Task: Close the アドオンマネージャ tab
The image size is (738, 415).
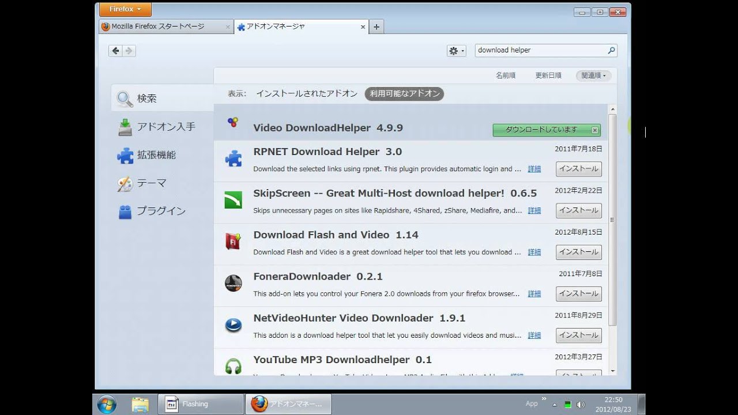Action: [363, 27]
